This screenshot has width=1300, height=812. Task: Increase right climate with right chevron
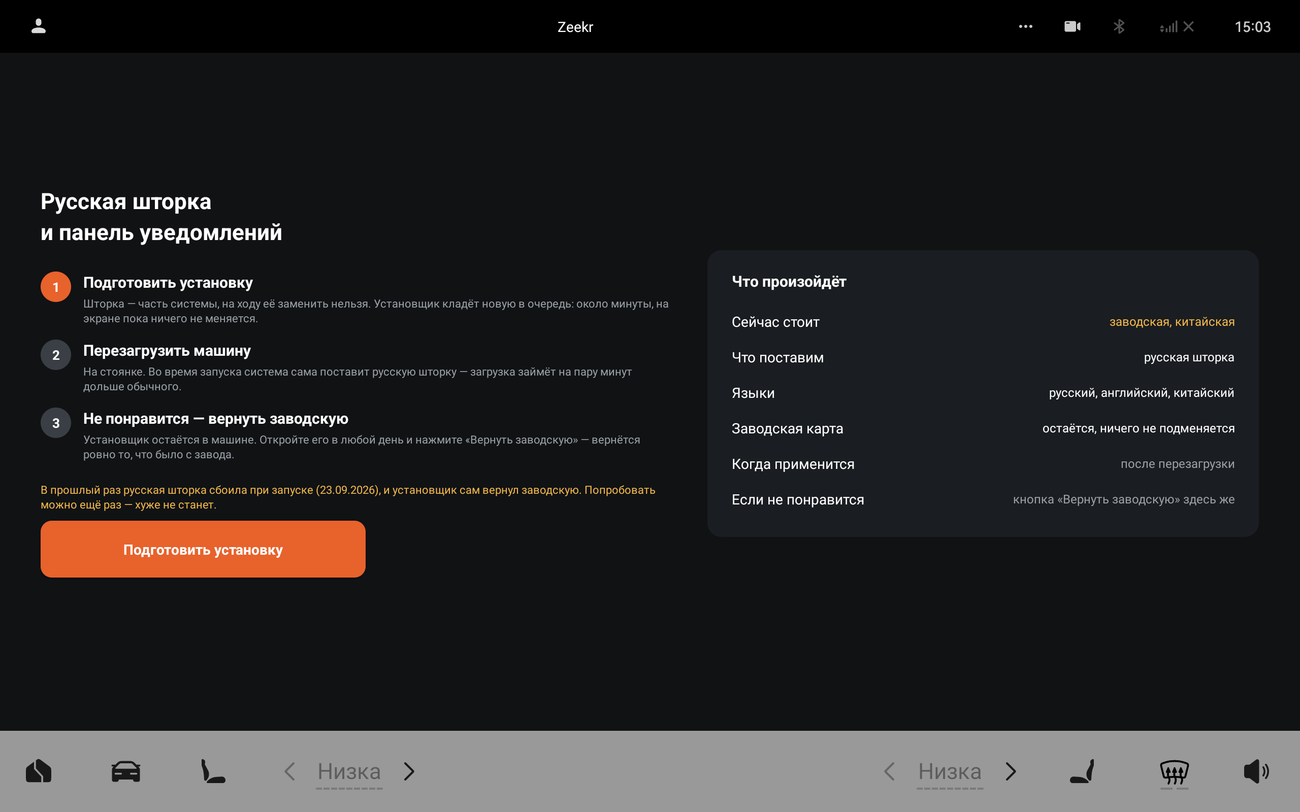(1011, 771)
